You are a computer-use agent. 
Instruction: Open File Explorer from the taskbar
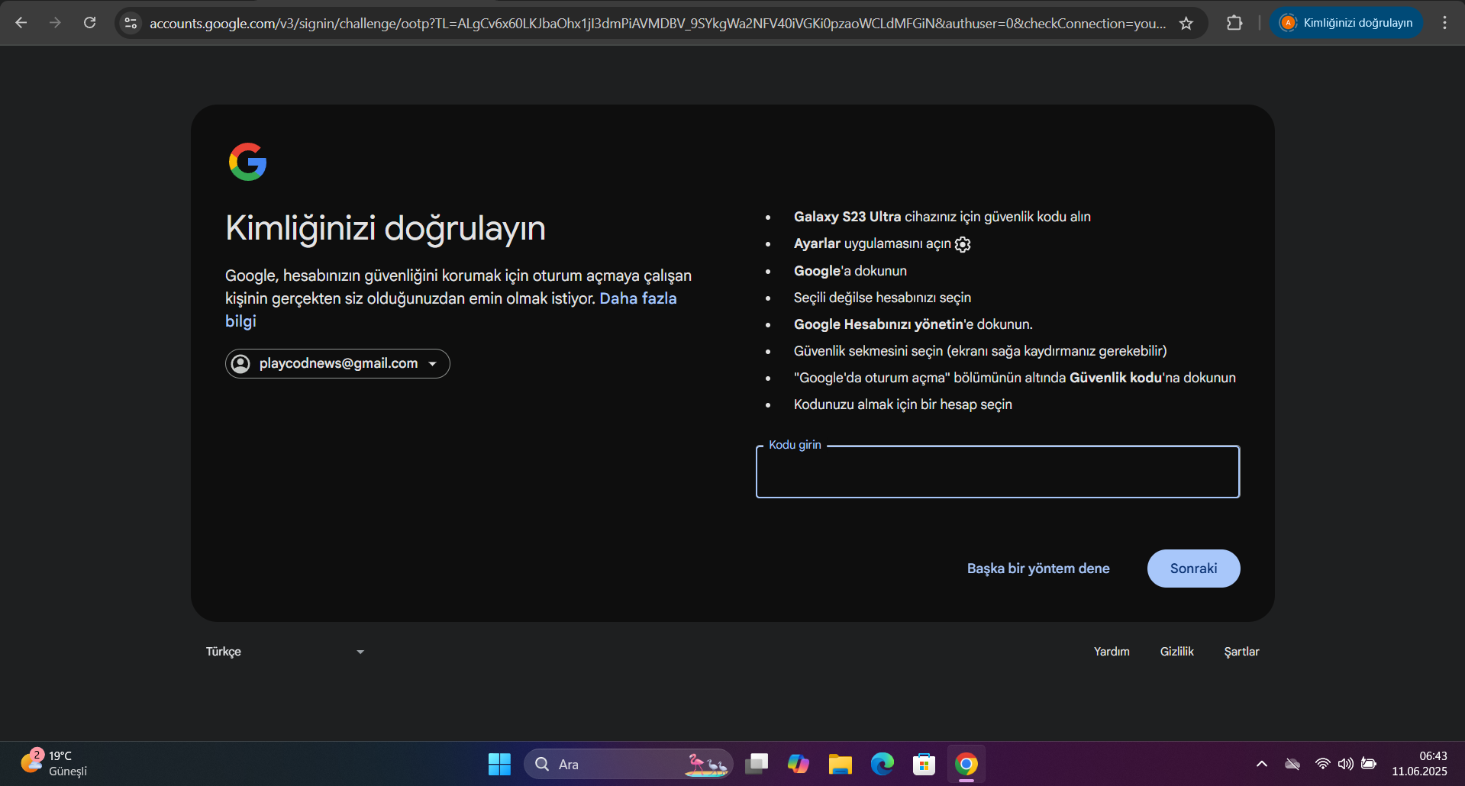tap(841, 764)
